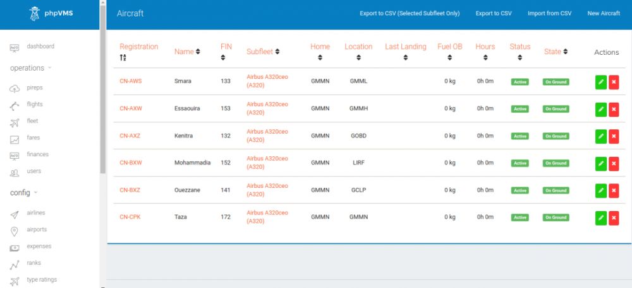This screenshot has height=288, width=632.
Task: Open the dashboard menu item
Action: (x=40, y=46)
